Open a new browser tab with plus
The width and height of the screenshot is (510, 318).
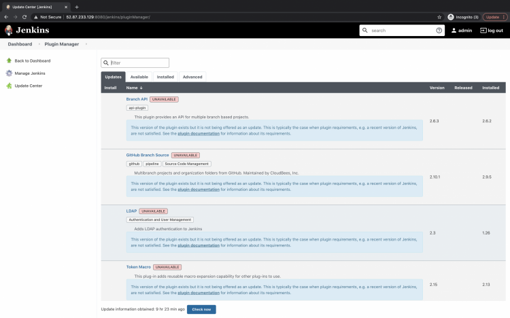(x=77, y=7)
